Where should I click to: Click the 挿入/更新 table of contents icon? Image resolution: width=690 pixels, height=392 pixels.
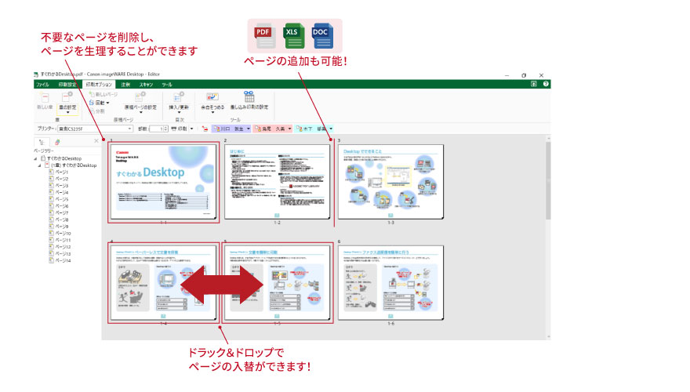179,97
